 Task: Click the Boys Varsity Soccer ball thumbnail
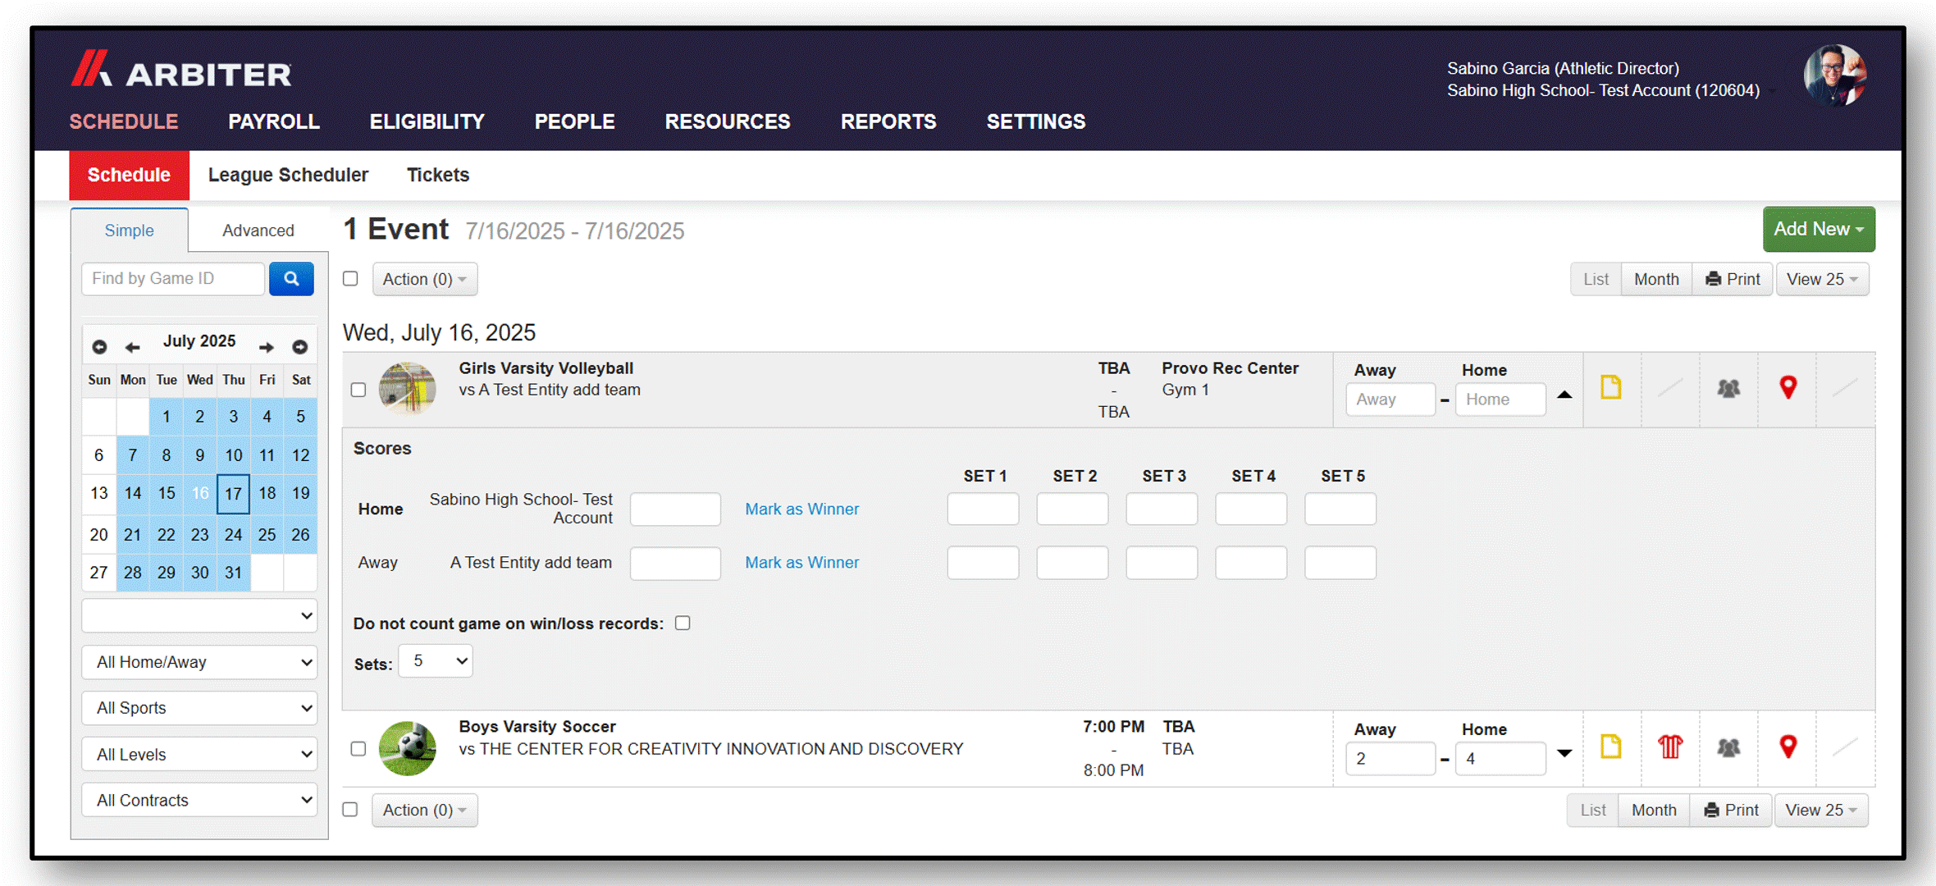tap(407, 748)
